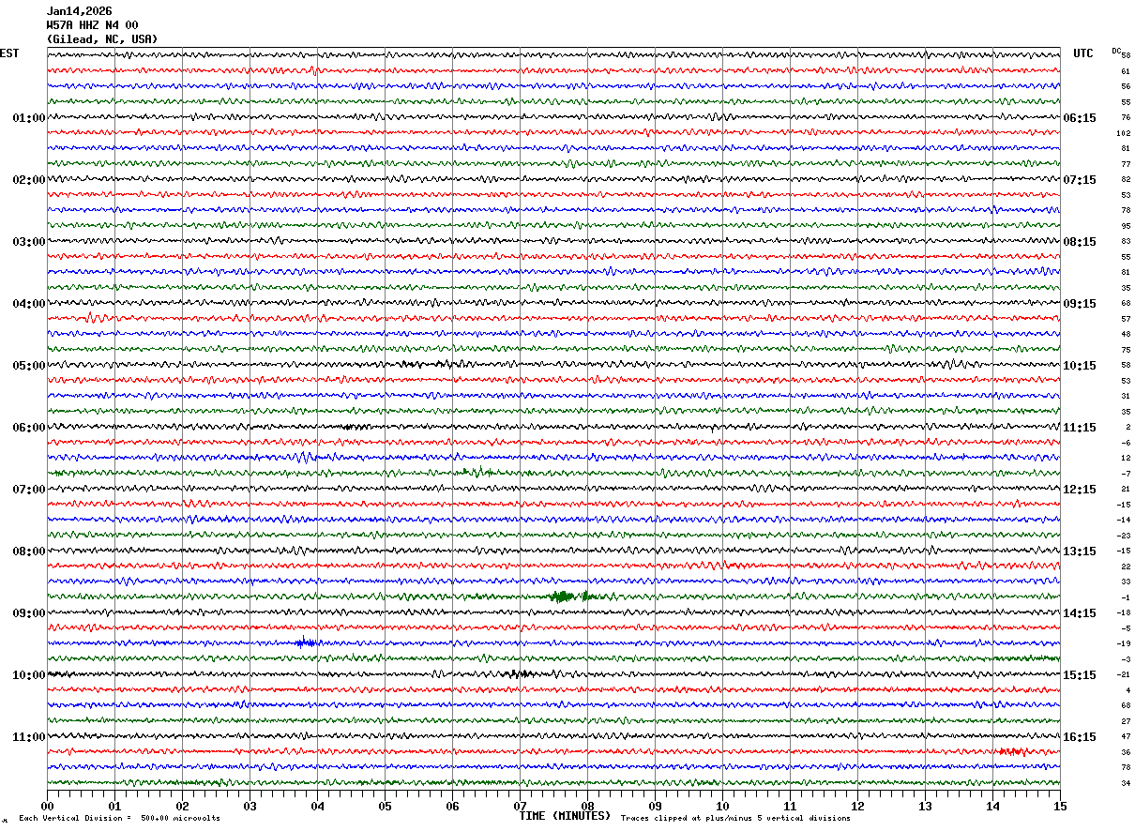Click the DC offset value 83
Image resolution: width=1135 pixels, height=831 pixels.
1126,242
